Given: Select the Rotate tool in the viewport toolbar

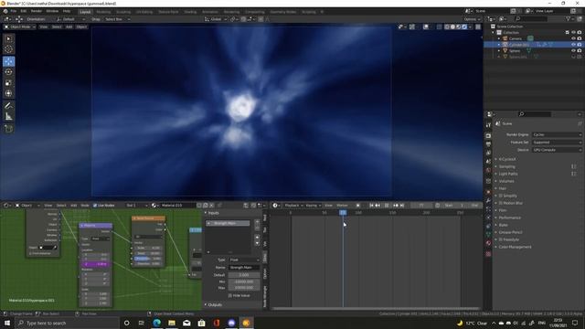Looking at the screenshot, I should [x=8, y=72].
